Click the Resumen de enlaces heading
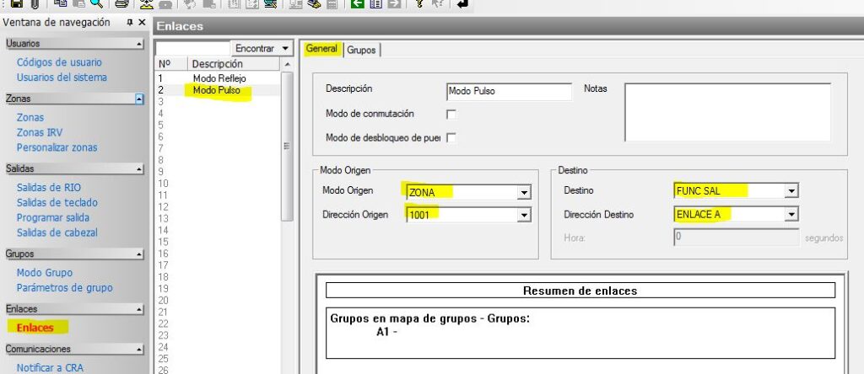 (580, 291)
